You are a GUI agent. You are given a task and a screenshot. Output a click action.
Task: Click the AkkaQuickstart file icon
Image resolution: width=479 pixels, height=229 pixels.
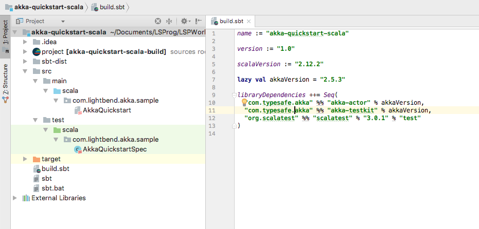[x=78, y=110]
